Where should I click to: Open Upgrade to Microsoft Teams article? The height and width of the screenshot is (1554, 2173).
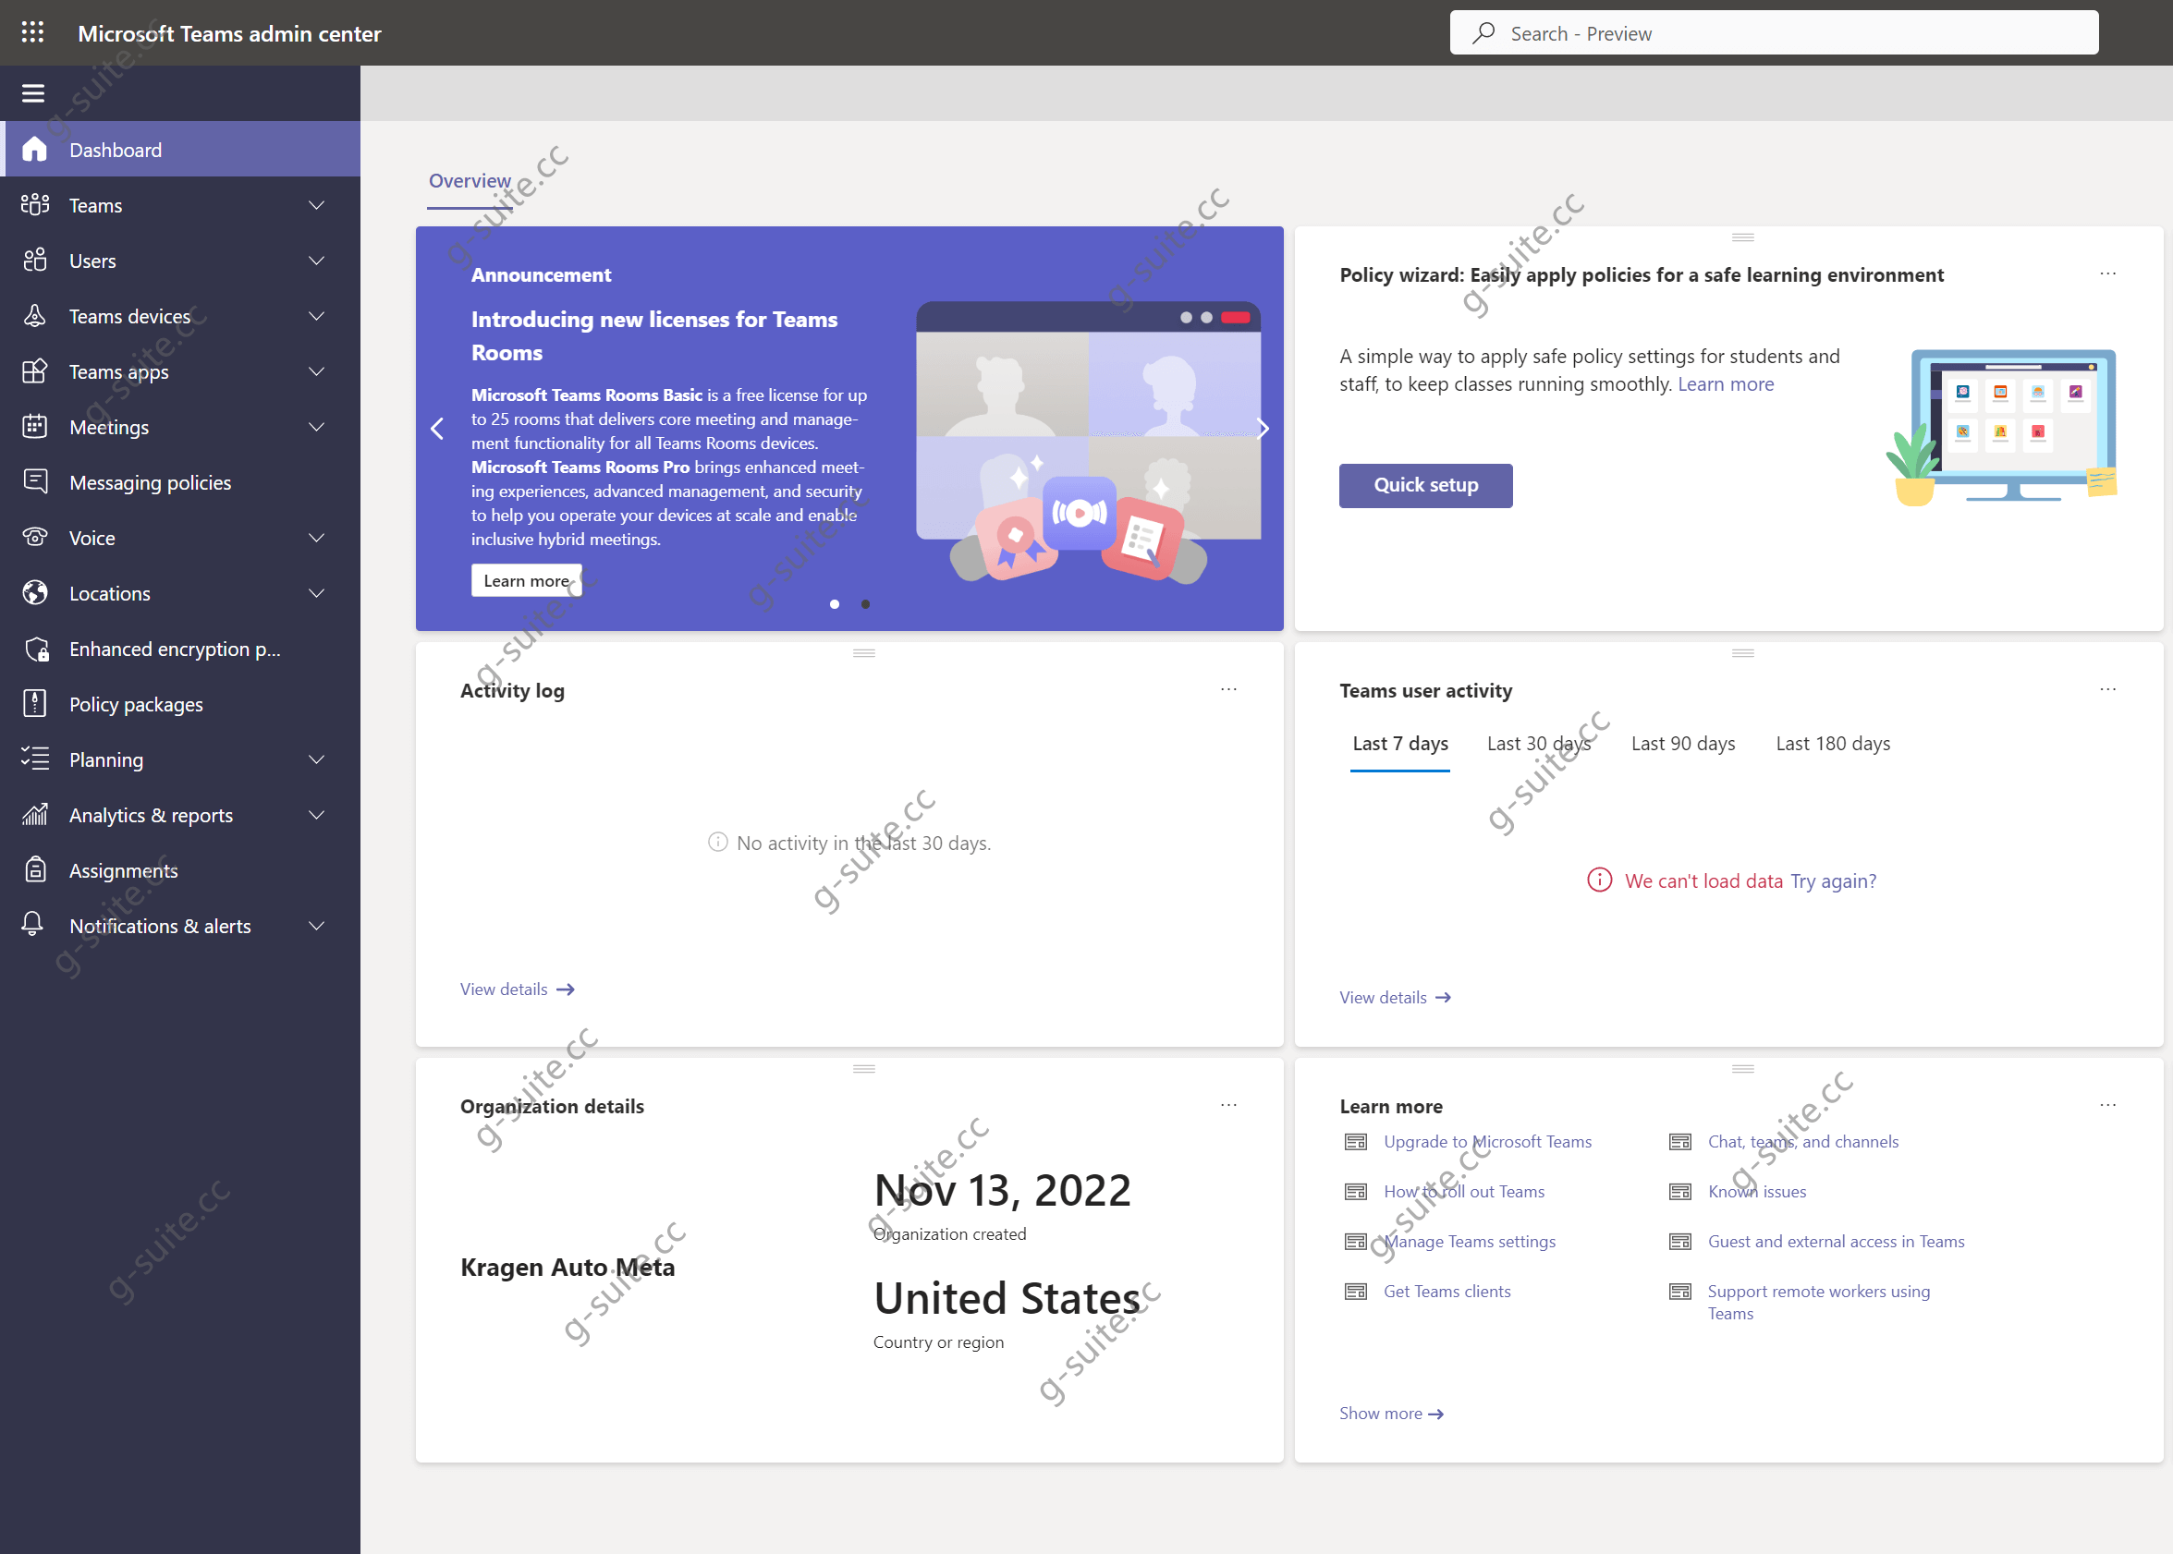click(1487, 1142)
